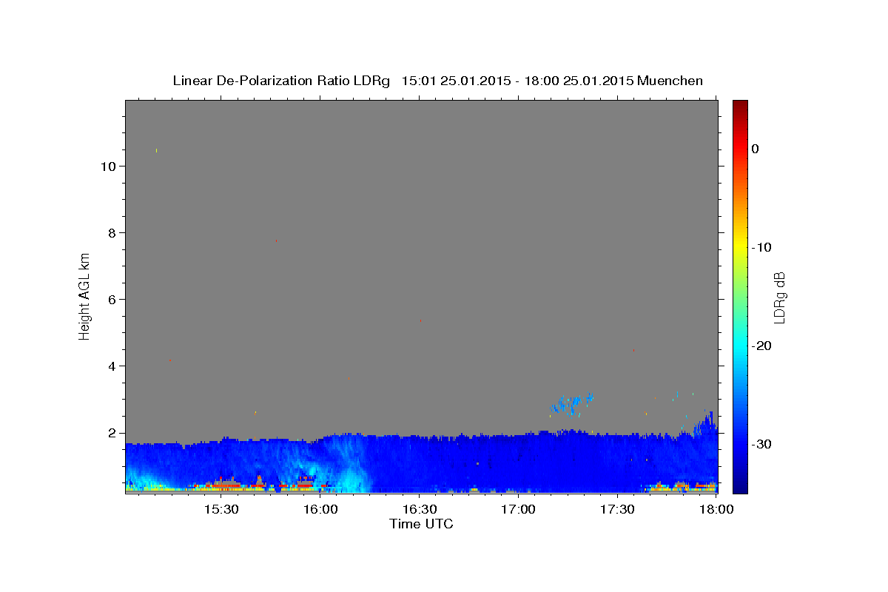Image resolution: width=888 pixels, height=592 pixels.
Task: Click the height tick label '6'
Action: tap(111, 299)
